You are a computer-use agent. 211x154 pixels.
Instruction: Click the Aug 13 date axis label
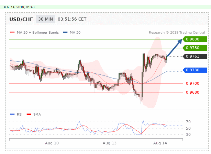[x=110, y=143]
